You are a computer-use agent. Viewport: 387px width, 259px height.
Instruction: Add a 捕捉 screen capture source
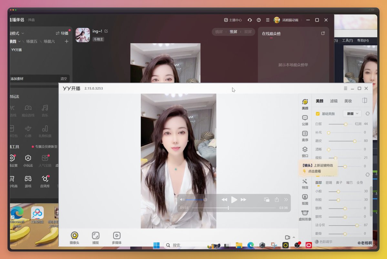point(96,238)
